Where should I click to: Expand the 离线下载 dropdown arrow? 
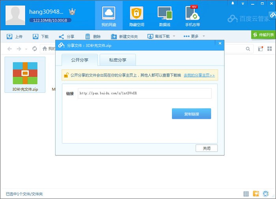[173, 37]
